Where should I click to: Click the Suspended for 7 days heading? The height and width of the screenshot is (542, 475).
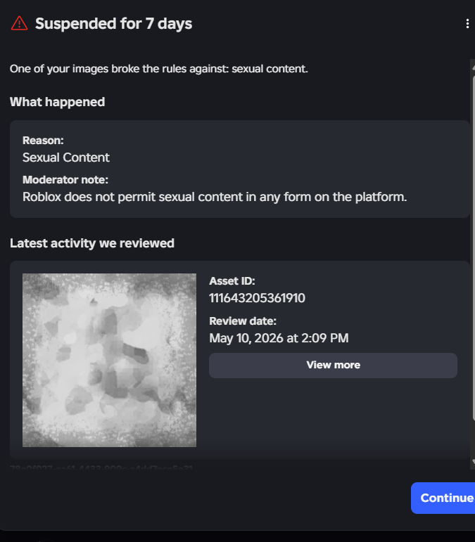[113, 23]
